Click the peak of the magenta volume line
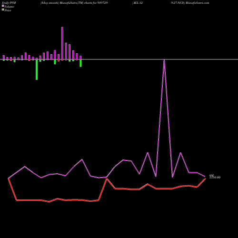238x238 pixels. (164, 60)
